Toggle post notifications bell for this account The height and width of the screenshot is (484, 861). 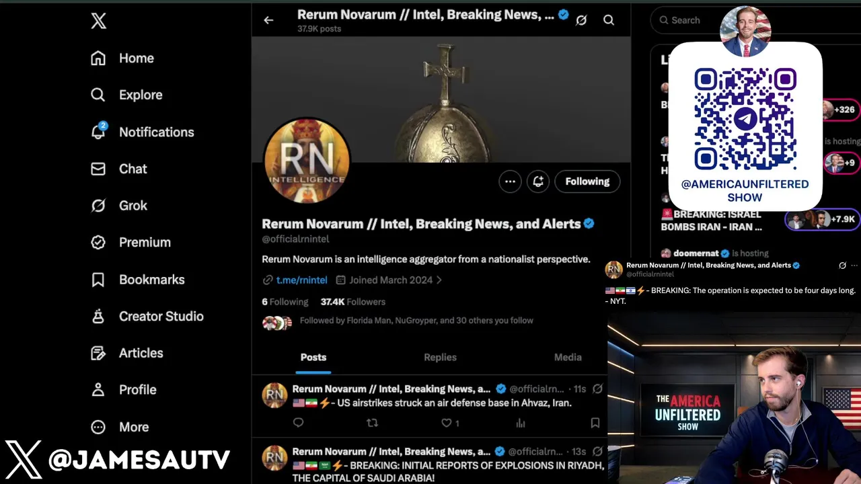point(538,182)
